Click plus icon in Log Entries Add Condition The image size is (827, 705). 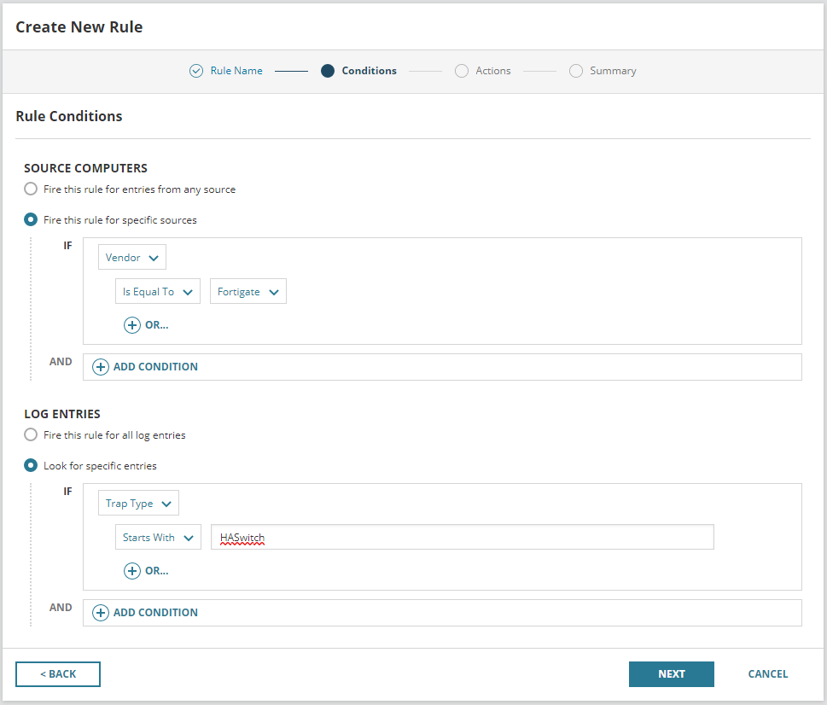tap(100, 613)
